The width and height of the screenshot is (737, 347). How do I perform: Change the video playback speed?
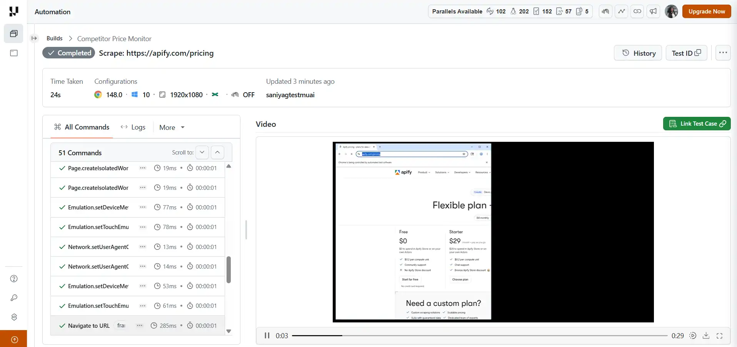(x=693, y=335)
